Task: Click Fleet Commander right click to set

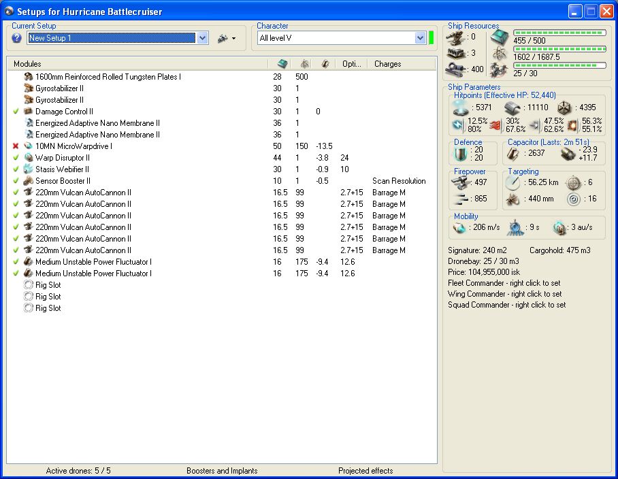Action: coord(504,283)
